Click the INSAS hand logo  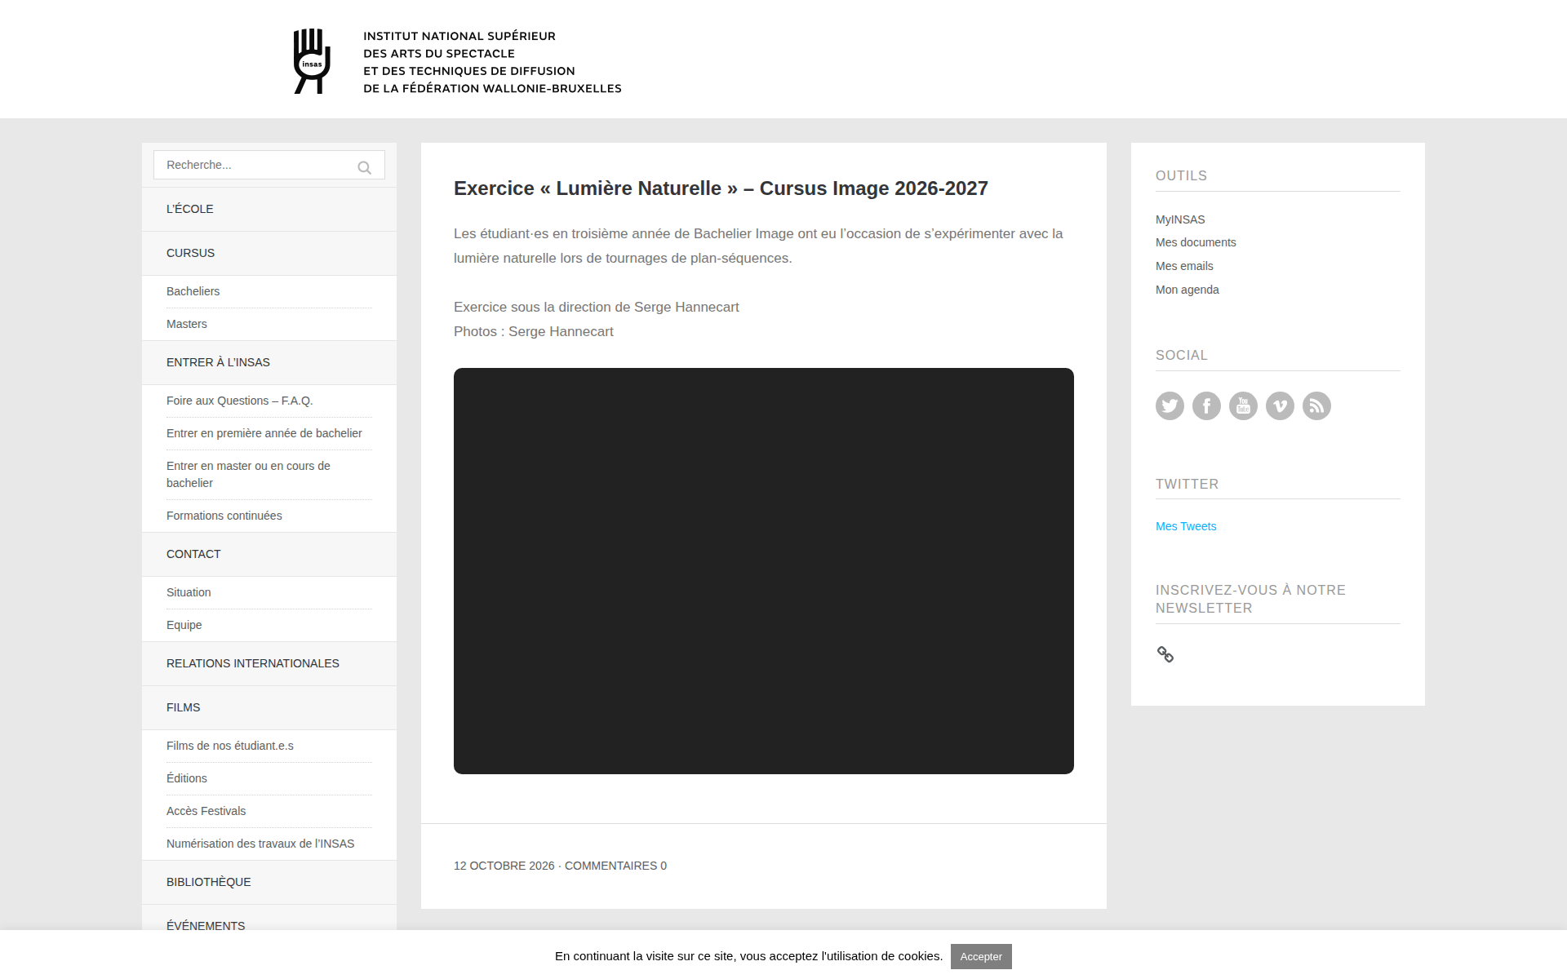312,61
